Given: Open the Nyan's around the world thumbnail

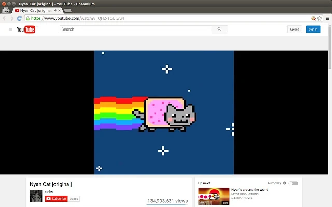Looking at the screenshot, I should pyautogui.click(x=214, y=197).
